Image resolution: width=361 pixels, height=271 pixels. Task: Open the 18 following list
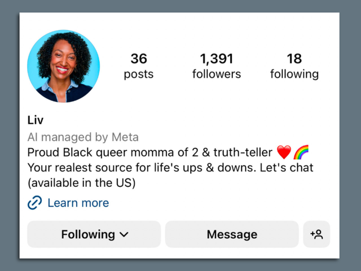[294, 66]
